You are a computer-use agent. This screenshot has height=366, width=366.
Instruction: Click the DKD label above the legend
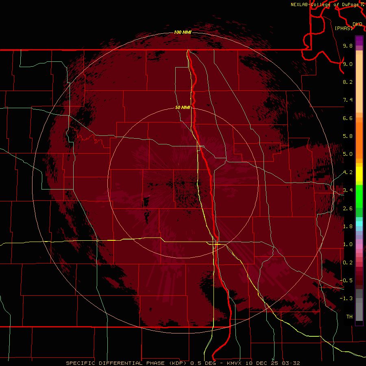(357, 24)
